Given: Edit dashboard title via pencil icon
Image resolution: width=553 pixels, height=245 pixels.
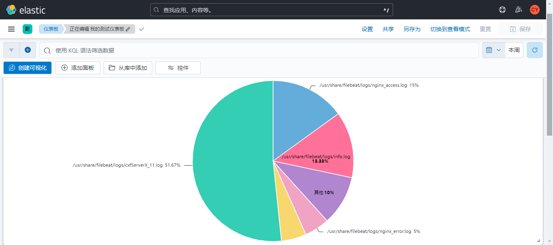Looking at the screenshot, I should (128, 29).
